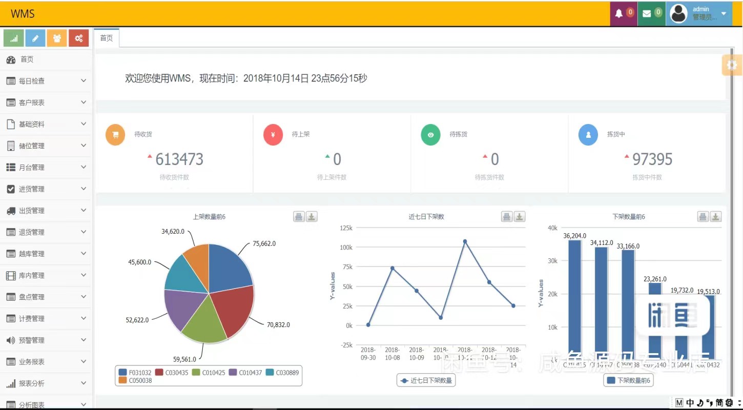Toggle the F031032 legend entry in the pie chart
Screen dimensions: 743x410
click(x=135, y=373)
